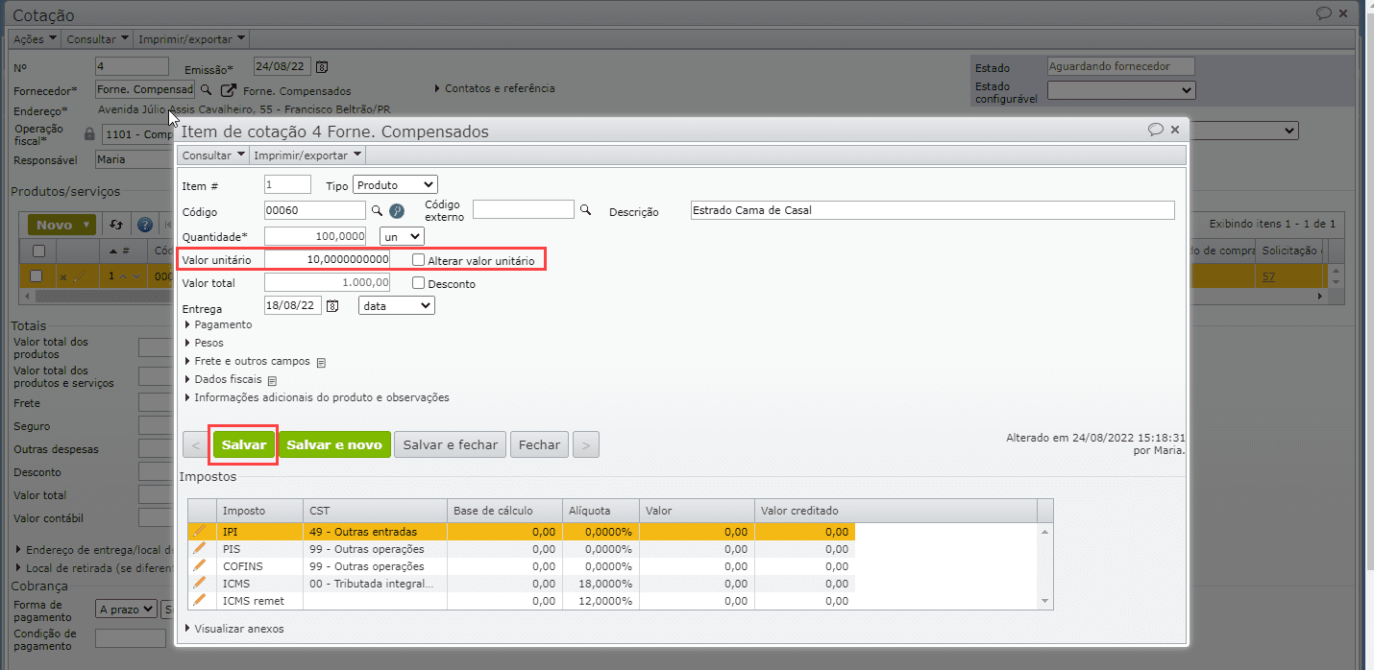
Task: Enable the Alterar valor unitário checkbox
Action: pos(418,260)
